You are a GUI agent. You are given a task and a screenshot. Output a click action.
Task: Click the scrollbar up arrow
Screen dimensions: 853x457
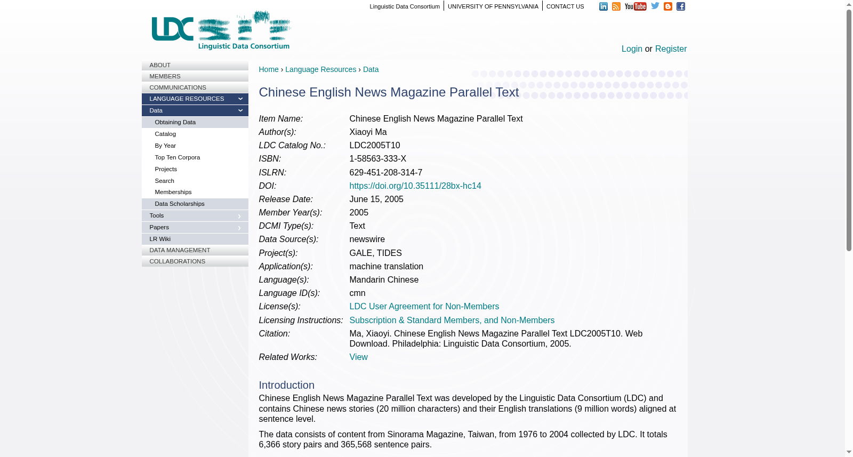849,4
